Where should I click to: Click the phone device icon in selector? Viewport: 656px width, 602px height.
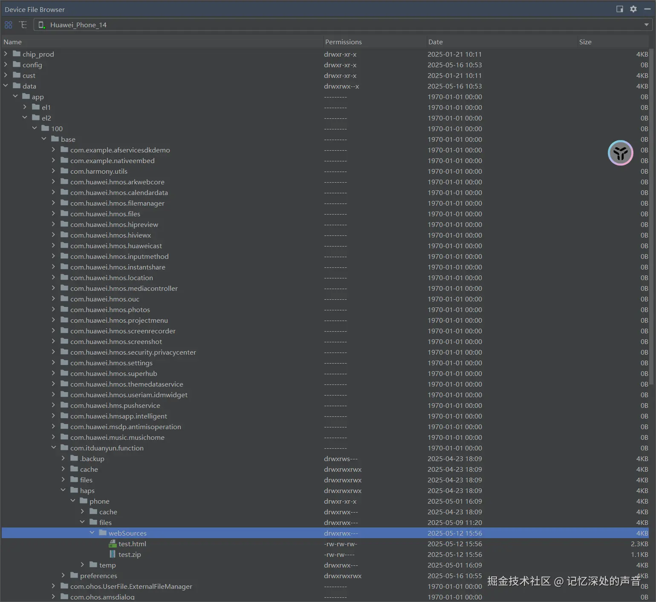pyautogui.click(x=42, y=25)
